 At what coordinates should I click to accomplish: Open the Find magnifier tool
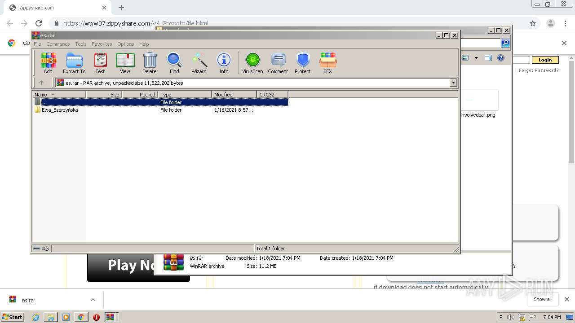pos(174,63)
